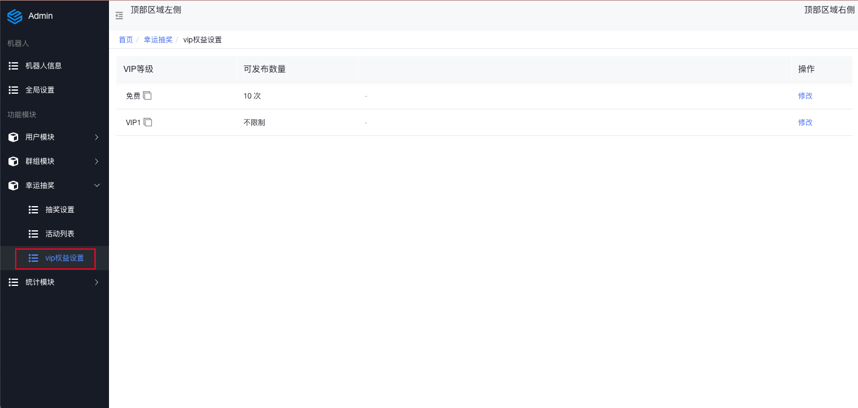Image resolution: width=858 pixels, height=408 pixels.
Task: Open the 活动列表 menu item
Action: [59, 234]
